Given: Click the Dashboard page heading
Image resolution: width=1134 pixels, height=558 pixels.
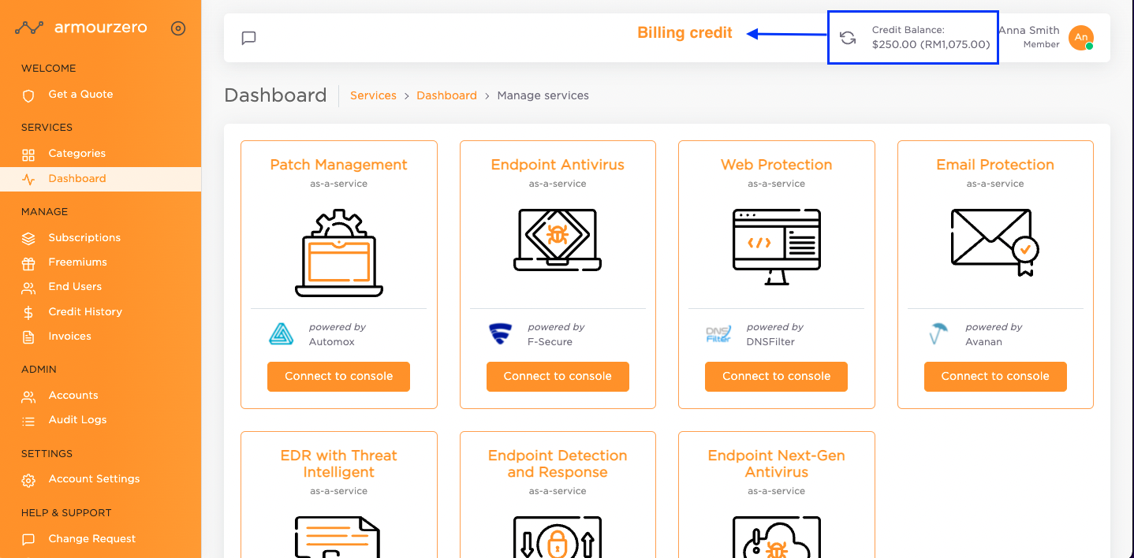Looking at the screenshot, I should [276, 95].
